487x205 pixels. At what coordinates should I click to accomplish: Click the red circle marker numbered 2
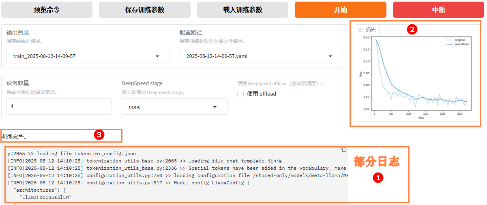[412, 29]
